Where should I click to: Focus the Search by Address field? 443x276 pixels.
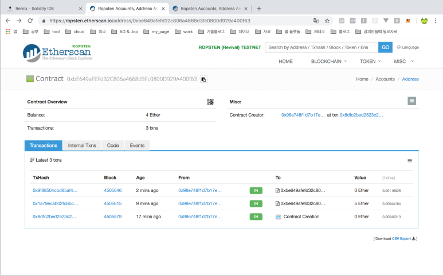(x=322, y=47)
